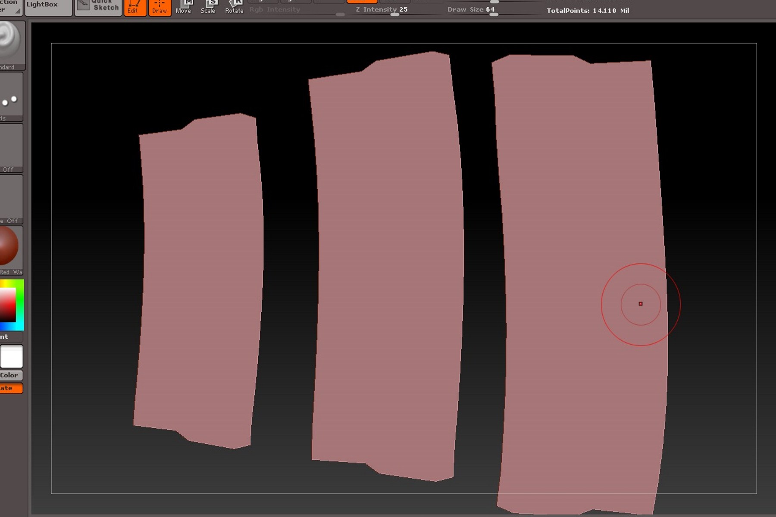Activate the Quick Sketch button
Viewport: 776px width, 517px height.
click(x=99, y=7)
